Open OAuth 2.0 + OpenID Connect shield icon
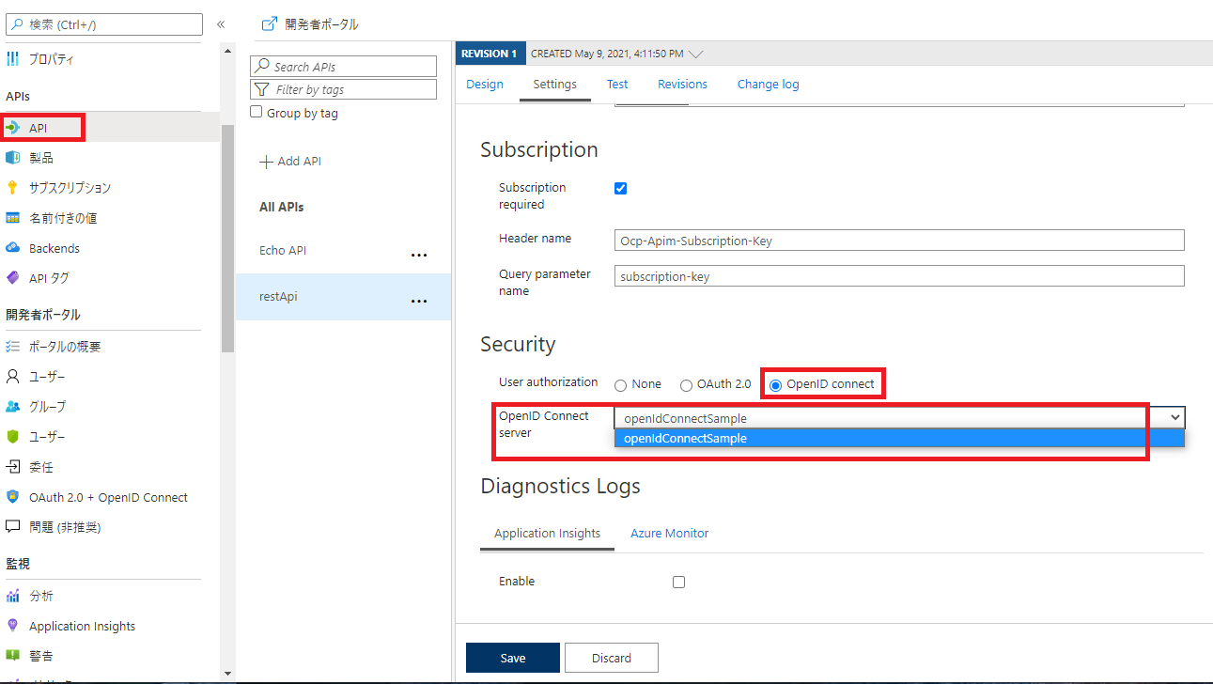This screenshot has width=1213, height=684. 13,497
